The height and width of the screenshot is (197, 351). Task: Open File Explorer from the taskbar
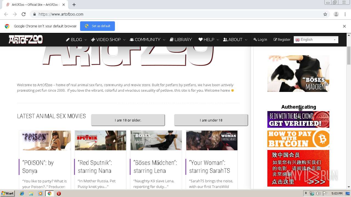click(x=31, y=193)
